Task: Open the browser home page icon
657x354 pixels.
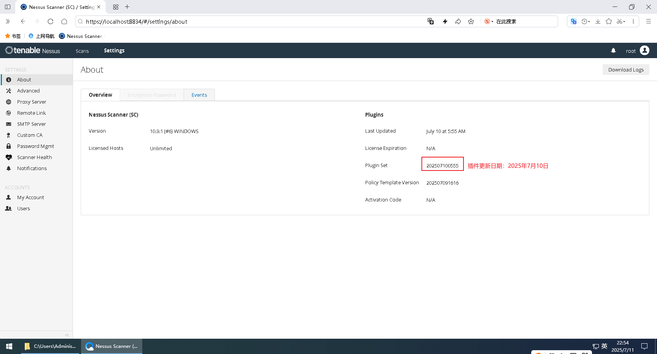Action: (x=64, y=21)
